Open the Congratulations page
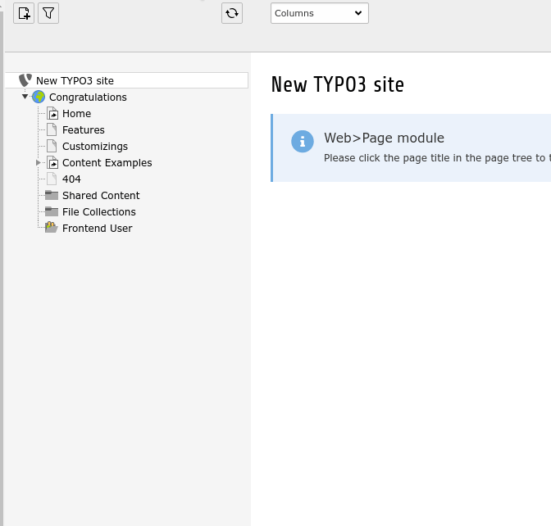551x526 pixels. point(88,97)
